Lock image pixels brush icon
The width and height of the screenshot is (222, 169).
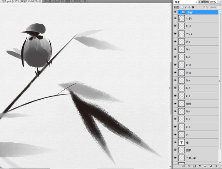186,7
